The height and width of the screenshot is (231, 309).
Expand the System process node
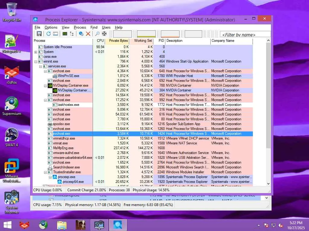(36, 52)
